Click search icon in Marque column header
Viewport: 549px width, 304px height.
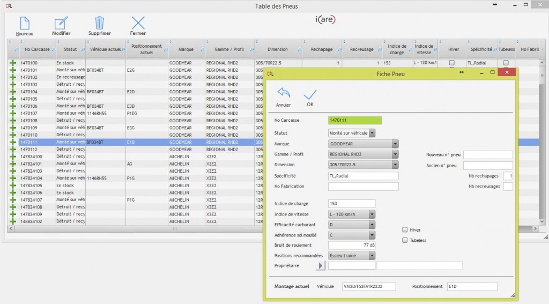(202, 50)
